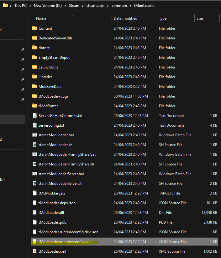Expand the chevron after New Volume (D:)
Image resolution: width=221 pixels, height=258 pixels.
65,6
